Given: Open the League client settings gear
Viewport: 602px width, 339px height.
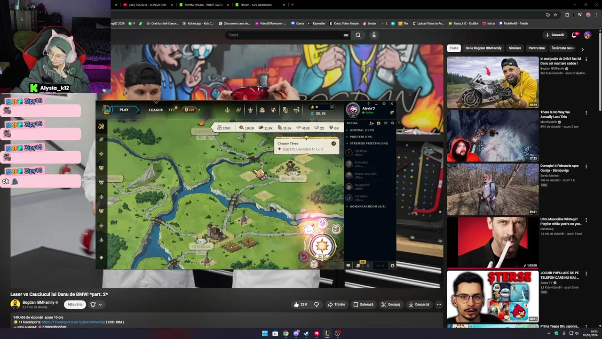Looking at the screenshot, I should coord(384,104).
